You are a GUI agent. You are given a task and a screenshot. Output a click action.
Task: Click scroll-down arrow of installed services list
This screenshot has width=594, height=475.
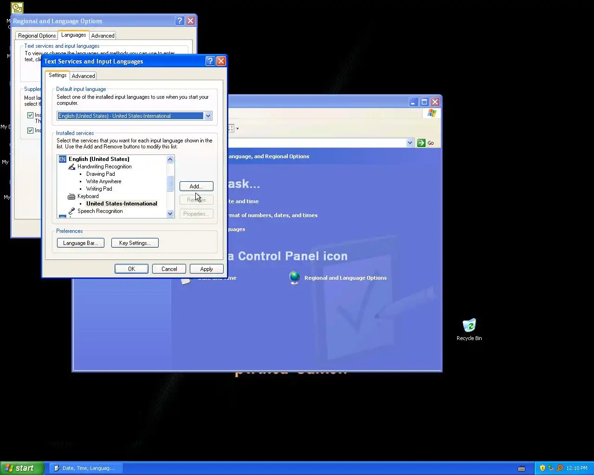pos(170,214)
